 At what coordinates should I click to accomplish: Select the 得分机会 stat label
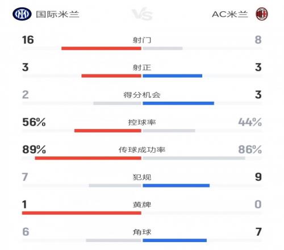(142, 95)
